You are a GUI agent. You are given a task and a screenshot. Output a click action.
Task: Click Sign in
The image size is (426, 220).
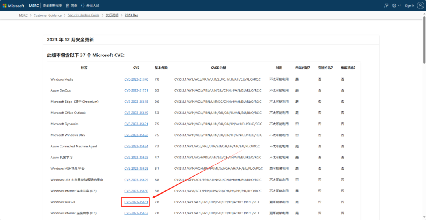click(x=409, y=6)
